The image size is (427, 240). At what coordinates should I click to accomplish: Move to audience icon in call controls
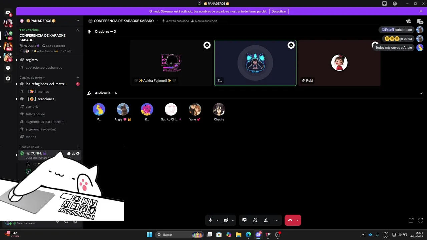tap(266, 220)
